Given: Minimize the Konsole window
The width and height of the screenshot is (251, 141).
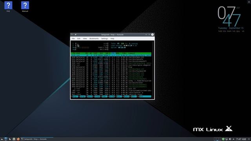Looking at the screenshot, I should 146,34.
